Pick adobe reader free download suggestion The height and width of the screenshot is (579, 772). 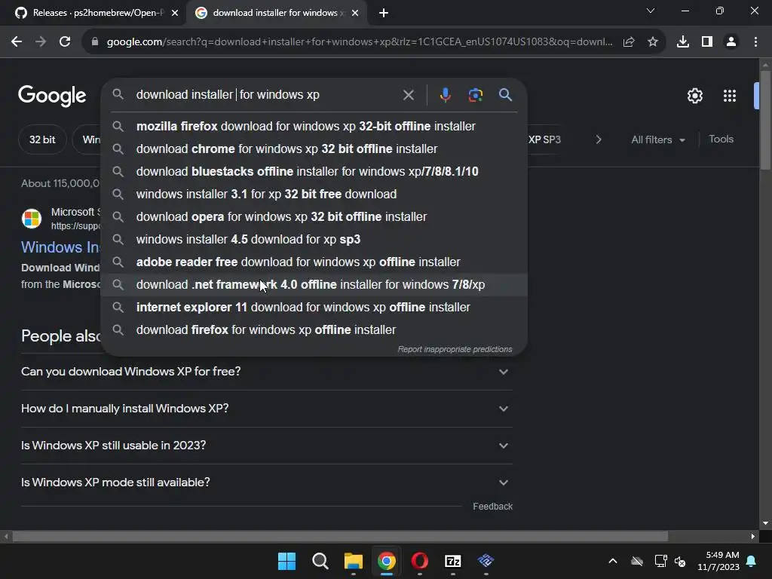click(x=314, y=262)
